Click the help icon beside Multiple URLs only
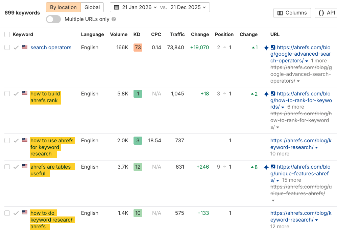This screenshot has width=337, height=231. [x=114, y=19]
